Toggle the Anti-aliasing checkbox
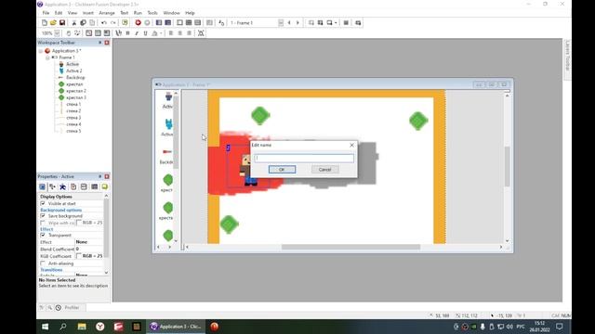This screenshot has height=334, width=595. (43, 263)
